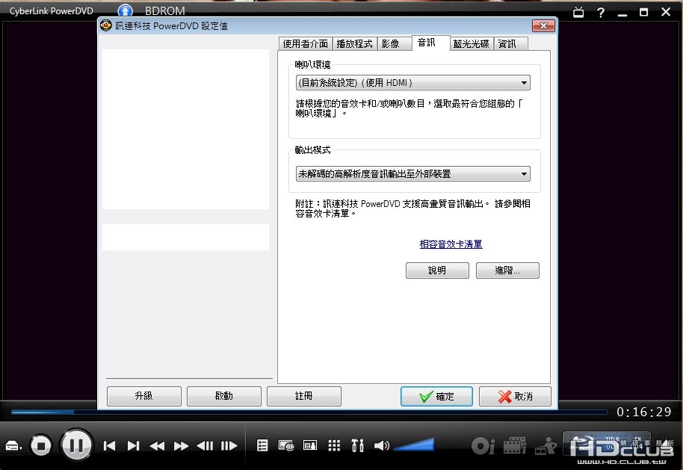Viewport: 683px width, 470px height.
Task: Mute audio with speaker icon
Action: (x=382, y=445)
